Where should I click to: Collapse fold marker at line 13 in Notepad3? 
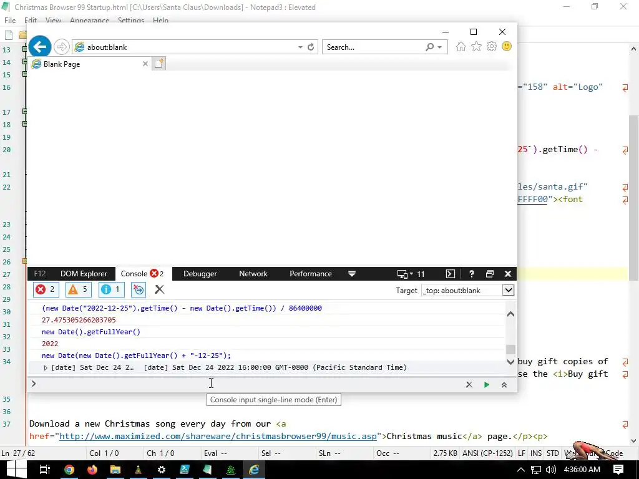coord(24,49)
